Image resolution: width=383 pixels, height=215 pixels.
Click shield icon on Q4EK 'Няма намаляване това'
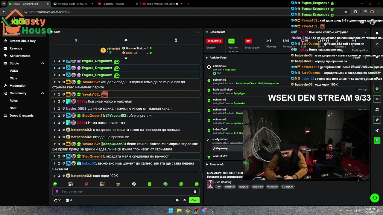click(x=63, y=123)
